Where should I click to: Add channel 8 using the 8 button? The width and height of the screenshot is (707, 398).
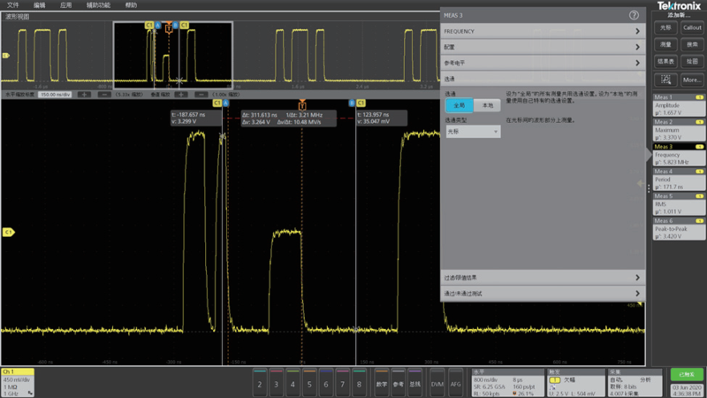[x=359, y=384]
